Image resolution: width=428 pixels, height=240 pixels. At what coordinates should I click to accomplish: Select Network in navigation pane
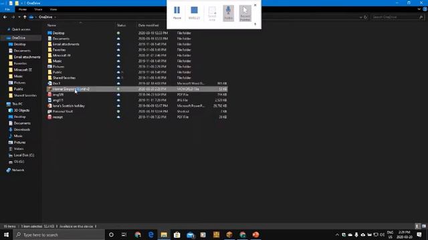pos(18,170)
